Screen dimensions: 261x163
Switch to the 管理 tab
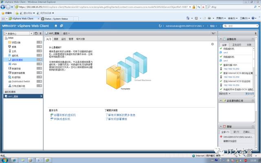point(71,39)
